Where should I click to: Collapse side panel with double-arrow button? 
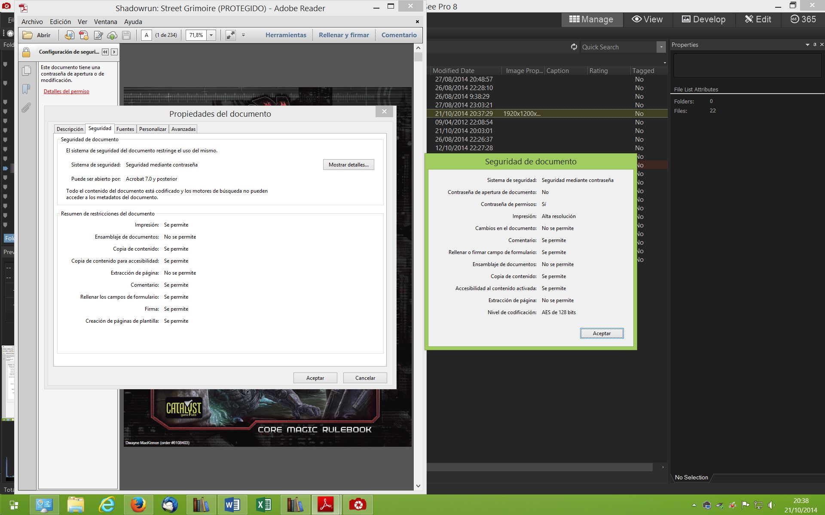point(105,52)
